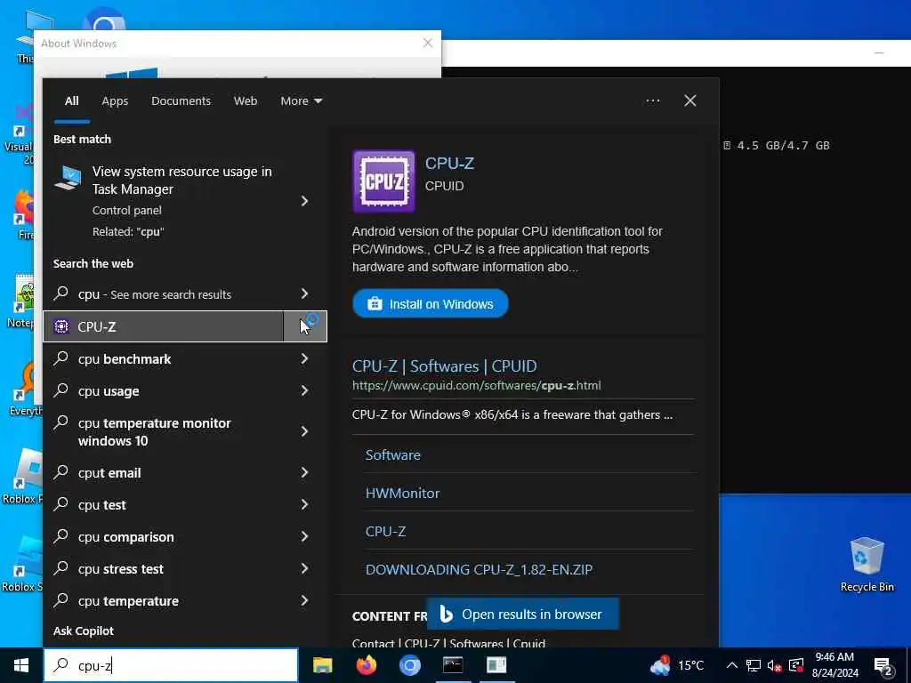Image resolution: width=911 pixels, height=683 pixels.
Task: Switch to the terminal window on the taskbar
Action: click(453, 665)
